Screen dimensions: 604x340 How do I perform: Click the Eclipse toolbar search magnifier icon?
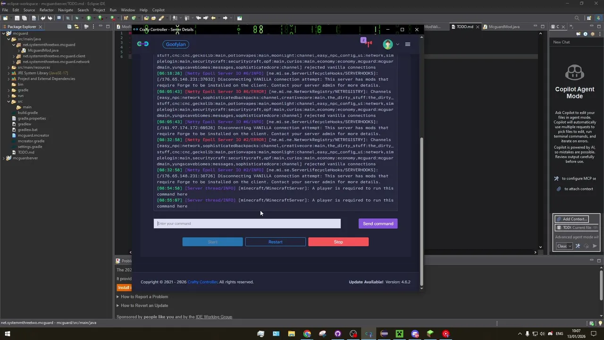pos(577,18)
